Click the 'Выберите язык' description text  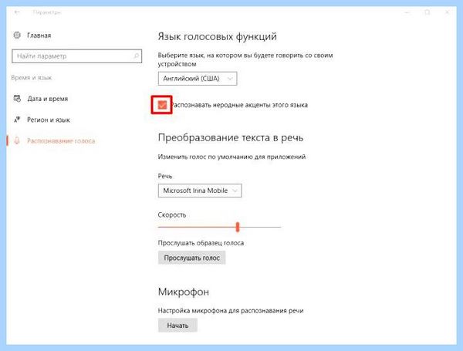click(x=245, y=59)
